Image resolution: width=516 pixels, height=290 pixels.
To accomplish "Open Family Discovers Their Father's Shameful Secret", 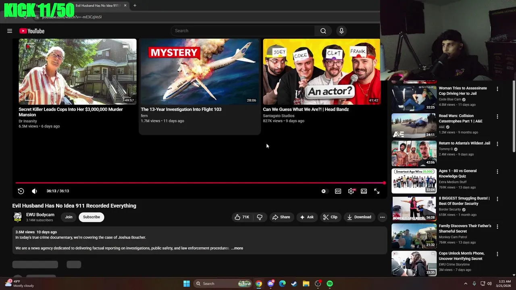I will [465, 228].
